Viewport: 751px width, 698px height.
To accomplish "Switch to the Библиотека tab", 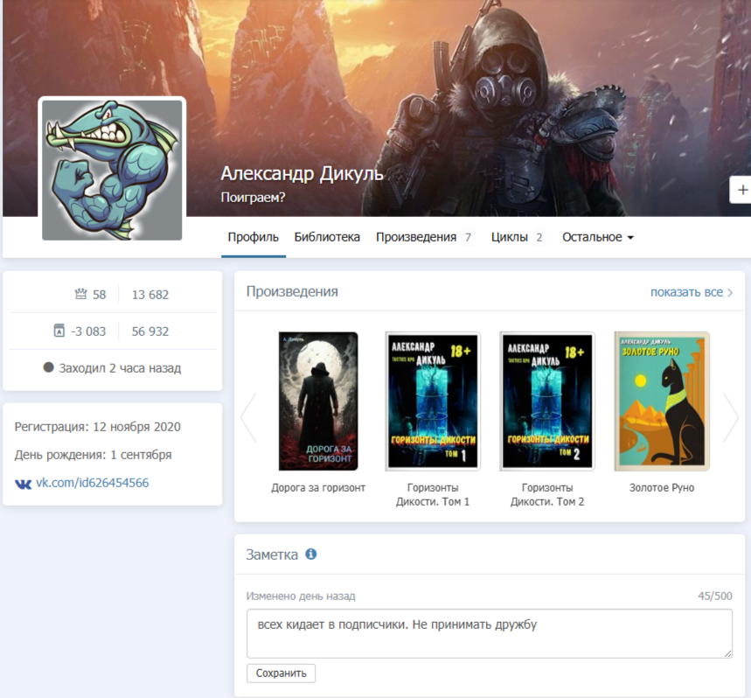I will 327,237.
